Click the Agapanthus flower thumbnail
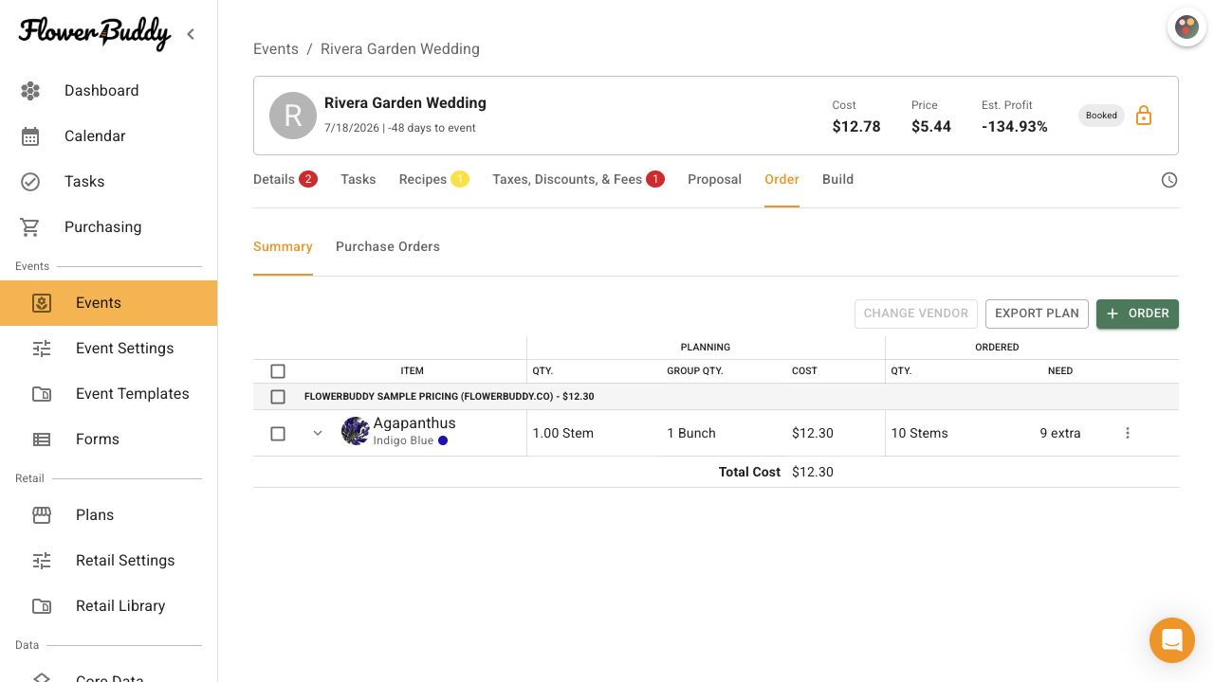This screenshot has height=682, width=1214. (355, 431)
